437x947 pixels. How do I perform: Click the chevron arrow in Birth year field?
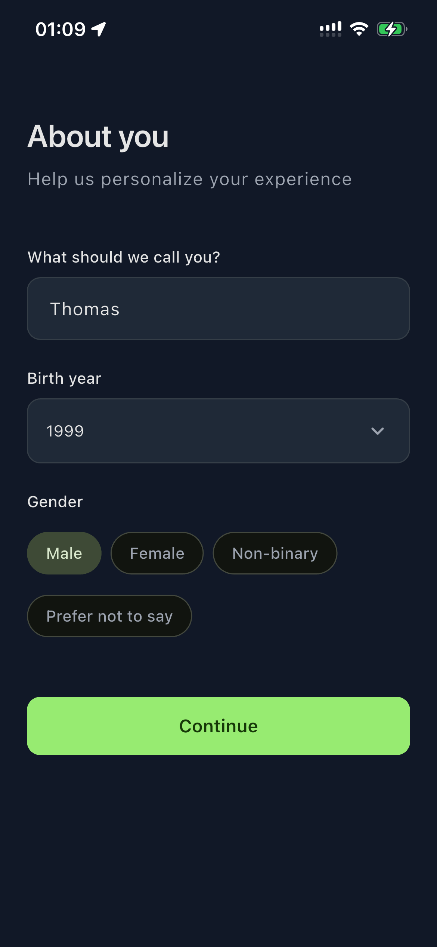point(378,431)
